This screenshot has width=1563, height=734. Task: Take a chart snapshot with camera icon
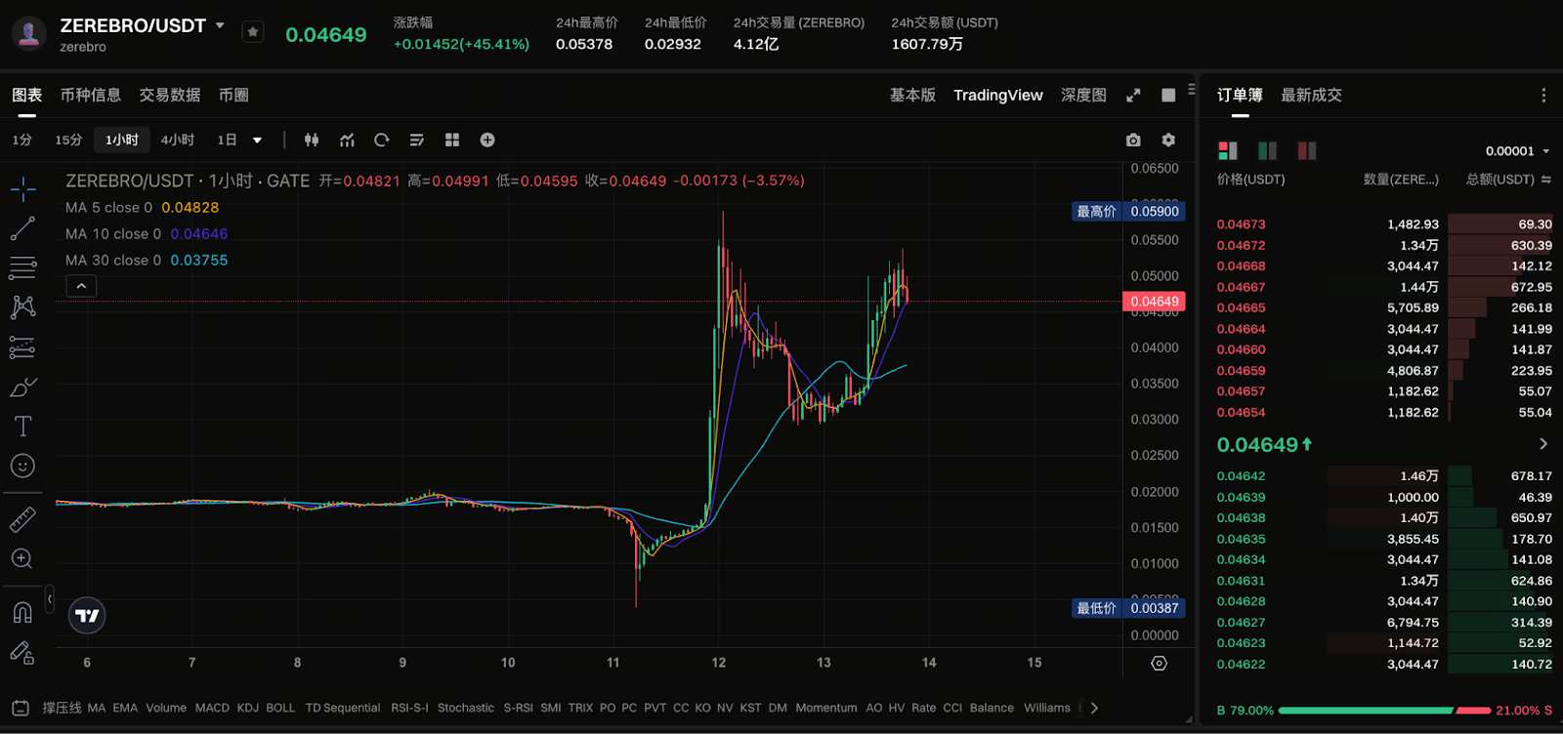[x=1133, y=141]
